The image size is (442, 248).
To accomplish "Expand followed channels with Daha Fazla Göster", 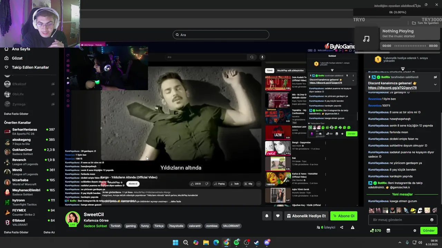I will pos(16,114).
